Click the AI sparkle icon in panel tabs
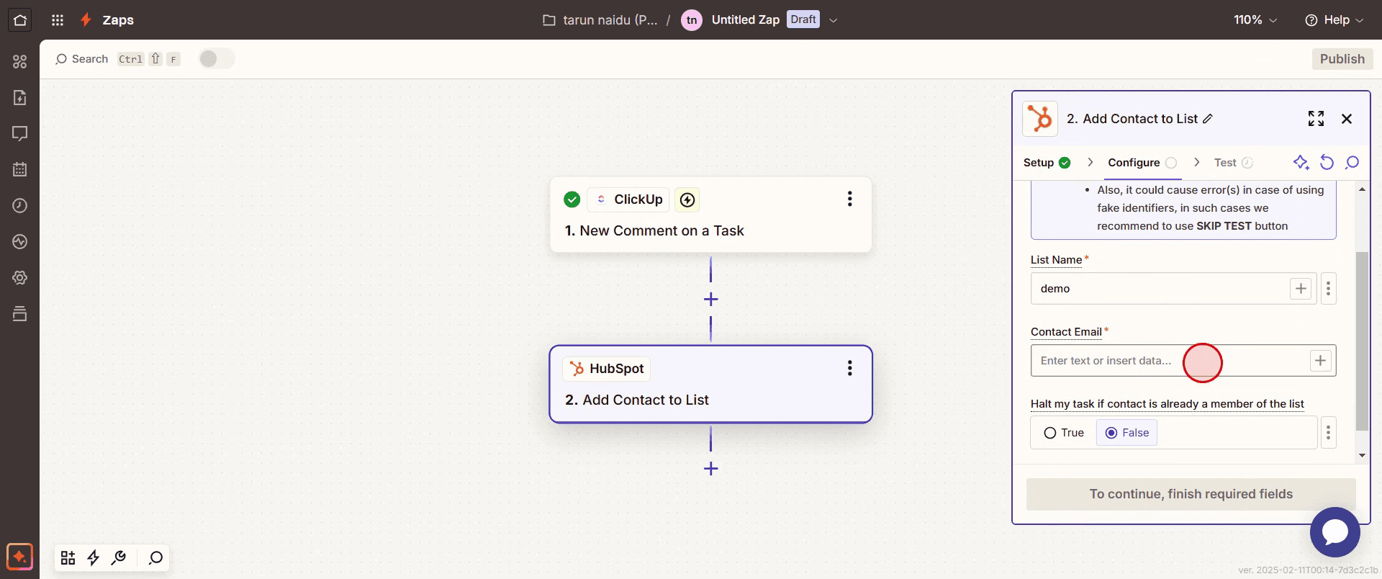The height and width of the screenshot is (579, 1382). pos(1301,163)
